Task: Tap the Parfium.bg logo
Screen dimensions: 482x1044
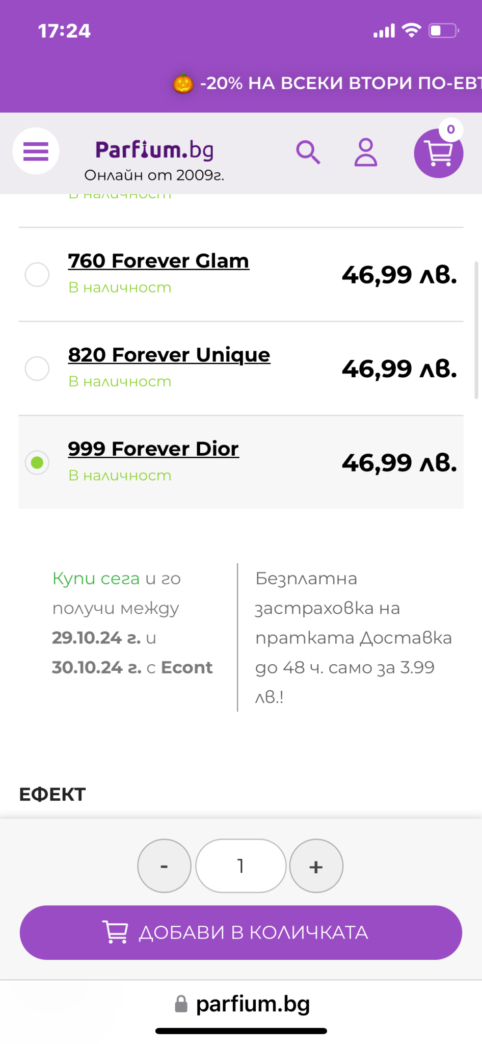Action: (154, 151)
